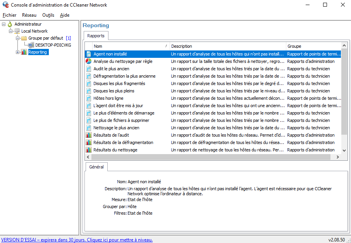Select the Résultats du nettoyage row

[213, 150]
